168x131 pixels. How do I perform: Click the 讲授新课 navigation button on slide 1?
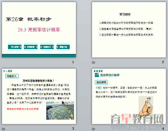pyautogui.click(x=31, y=47)
